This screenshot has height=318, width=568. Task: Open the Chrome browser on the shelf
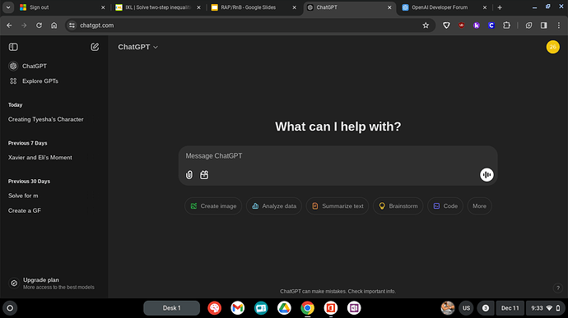[307, 308]
